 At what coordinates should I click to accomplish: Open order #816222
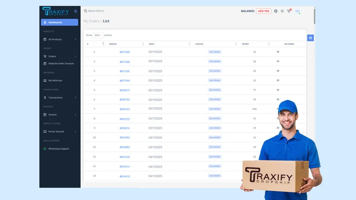[125, 119]
